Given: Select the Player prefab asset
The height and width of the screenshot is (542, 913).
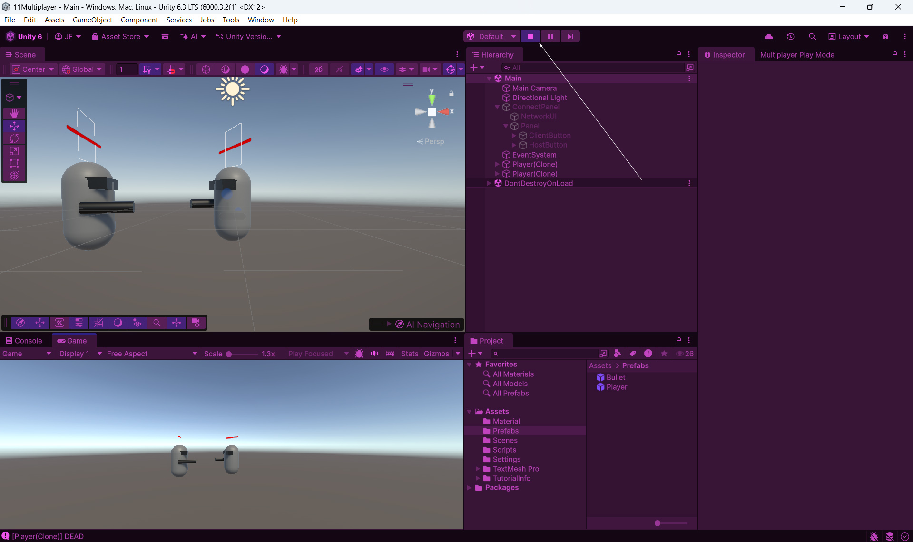Looking at the screenshot, I should (616, 387).
